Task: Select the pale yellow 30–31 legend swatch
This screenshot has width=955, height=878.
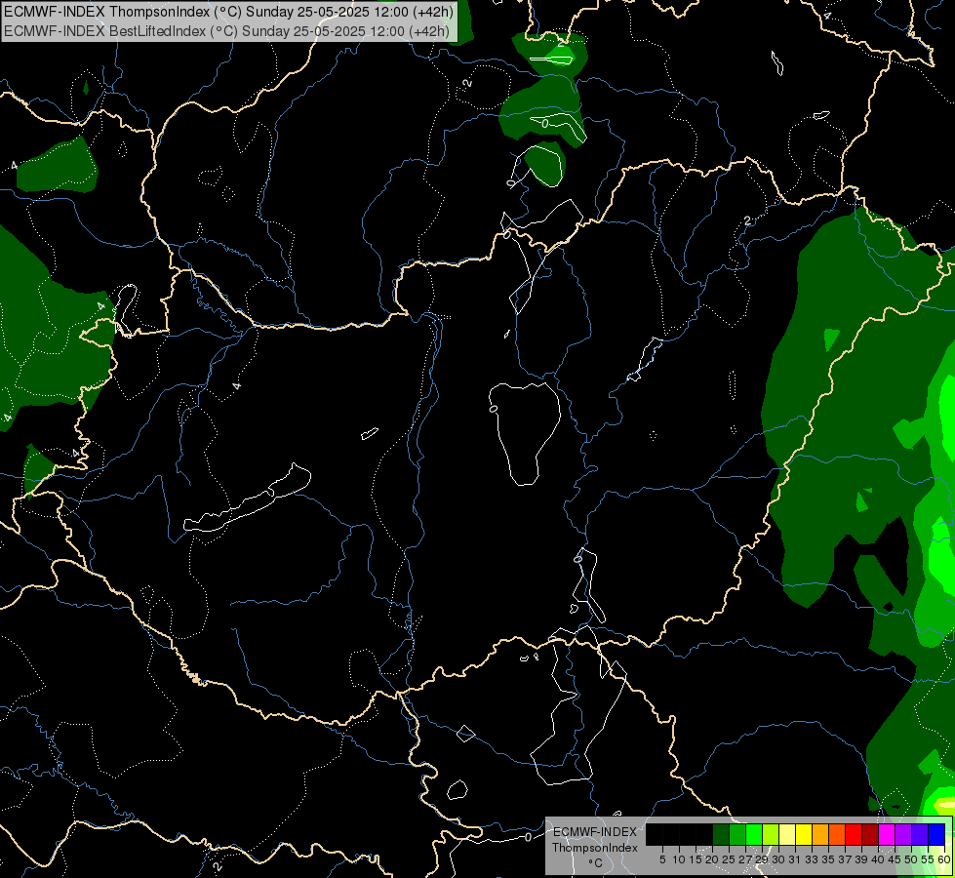Action: tap(787, 834)
